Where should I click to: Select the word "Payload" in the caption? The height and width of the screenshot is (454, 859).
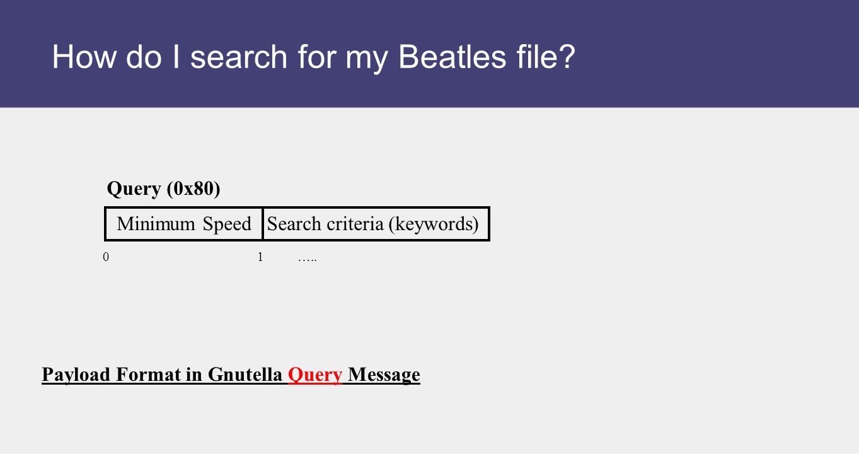76,375
